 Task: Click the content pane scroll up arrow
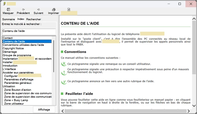(x=194, y=19)
